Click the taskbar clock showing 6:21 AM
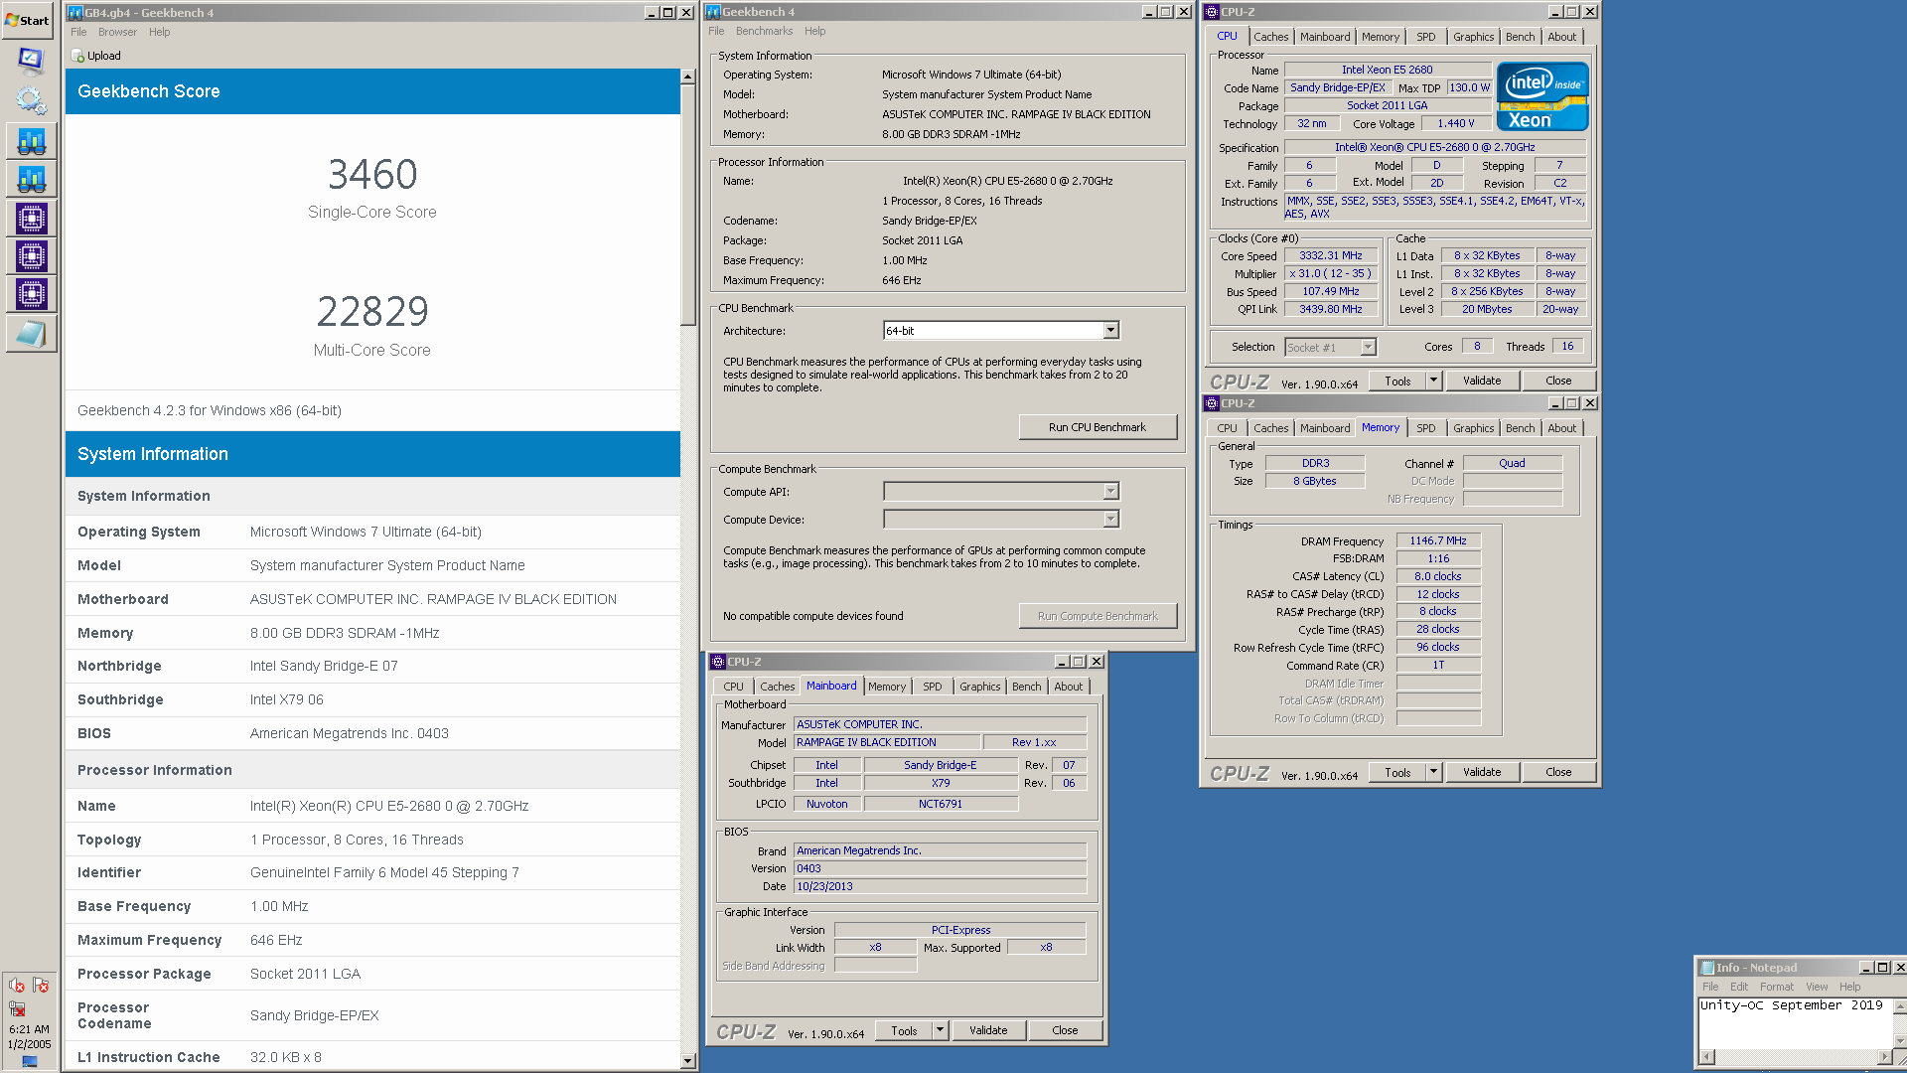 29,1030
